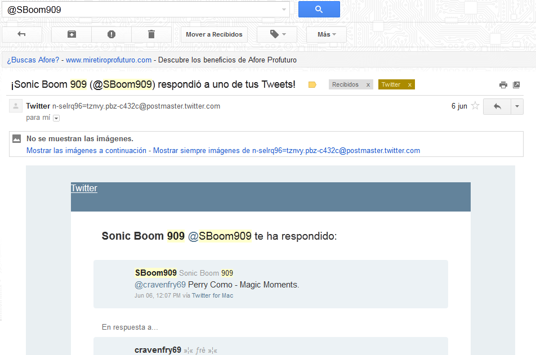This screenshot has width=536, height=355.
Task: Click the En respuesta a... text
Action: tap(130, 327)
